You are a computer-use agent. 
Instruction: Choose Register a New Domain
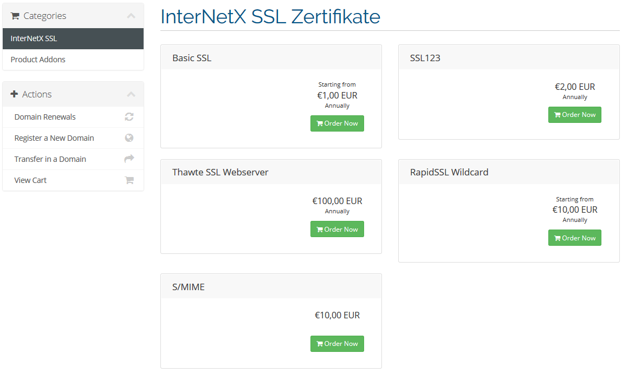[73, 138]
